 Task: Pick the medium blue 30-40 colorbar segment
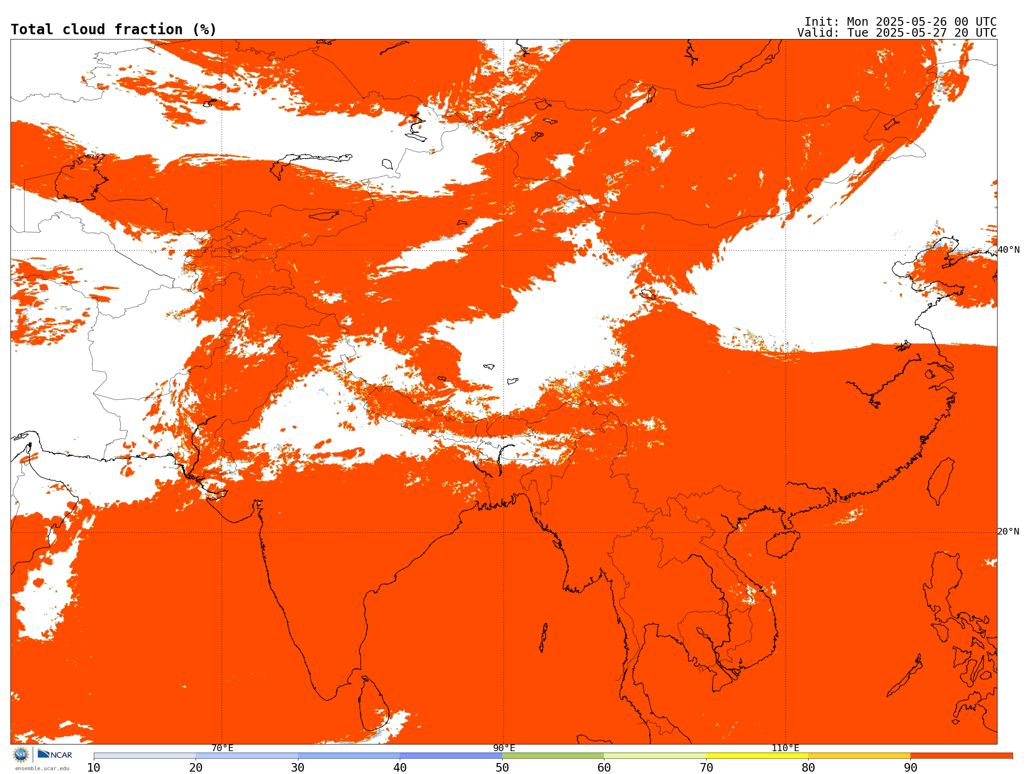coord(349,756)
